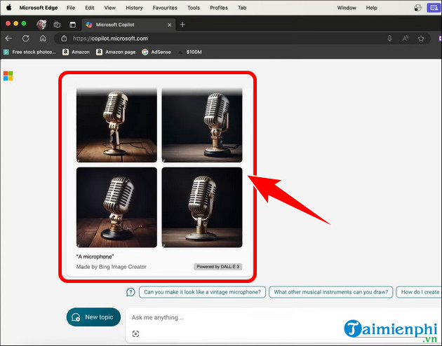Open the Help menu
The height and width of the screenshot is (346, 442).
pyautogui.click(x=372, y=8)
